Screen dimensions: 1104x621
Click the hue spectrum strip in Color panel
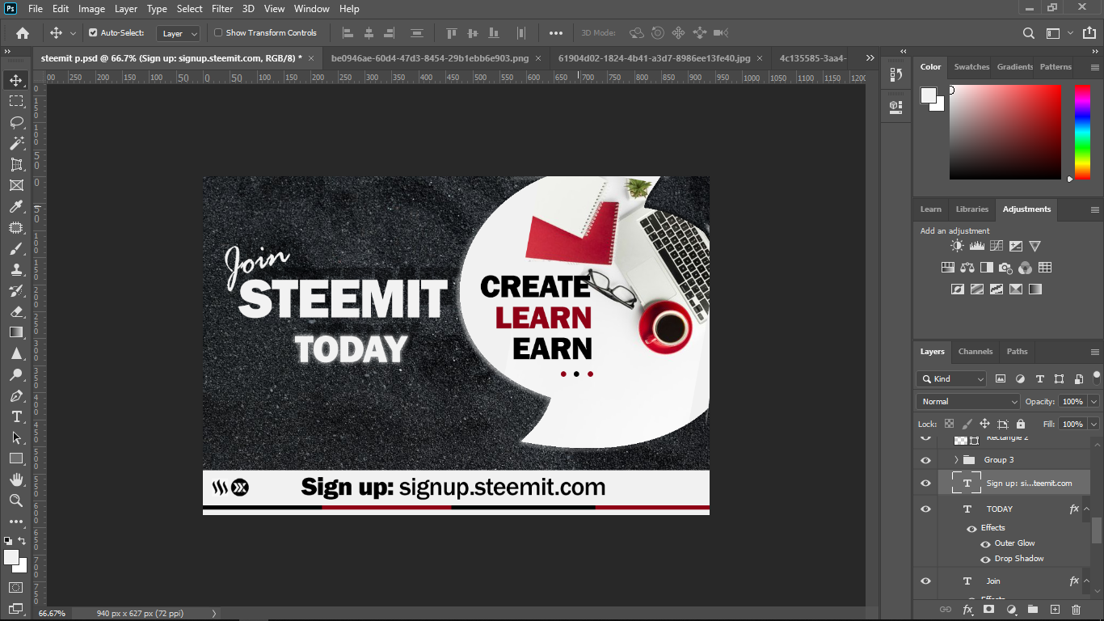pyautogui.click(x=1082, y=132)
